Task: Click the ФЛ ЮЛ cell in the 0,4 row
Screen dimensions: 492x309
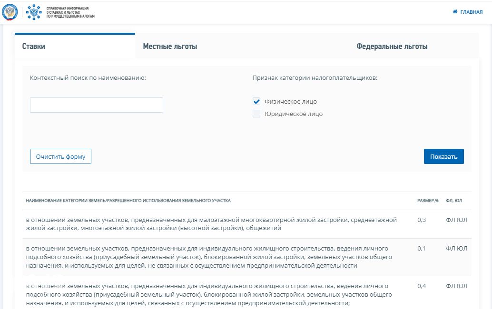Action: [456, 286]
